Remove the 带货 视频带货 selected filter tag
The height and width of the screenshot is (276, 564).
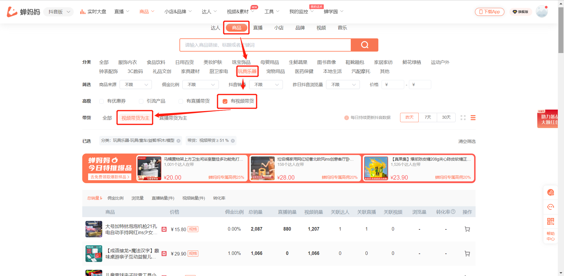233,141
